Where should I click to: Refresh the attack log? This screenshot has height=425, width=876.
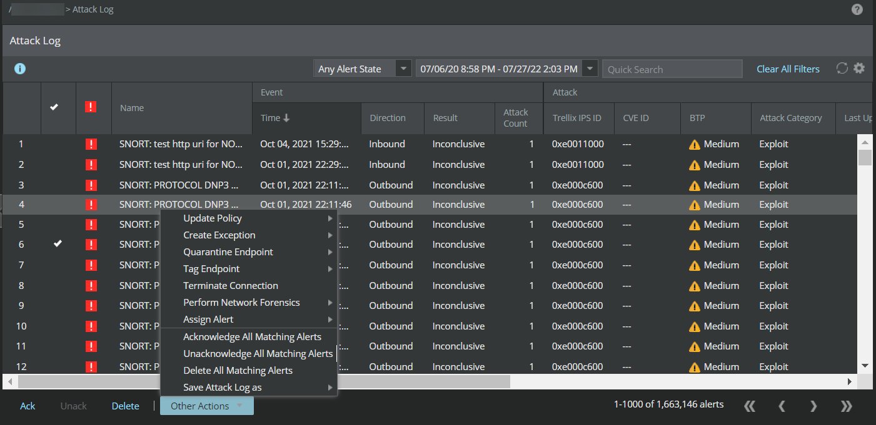[842, 69]
